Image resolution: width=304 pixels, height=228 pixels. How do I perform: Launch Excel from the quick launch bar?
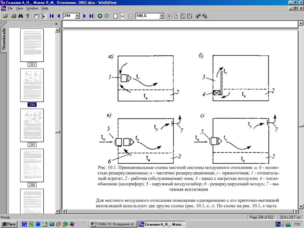pyautogui.click(x=31, y=224)
